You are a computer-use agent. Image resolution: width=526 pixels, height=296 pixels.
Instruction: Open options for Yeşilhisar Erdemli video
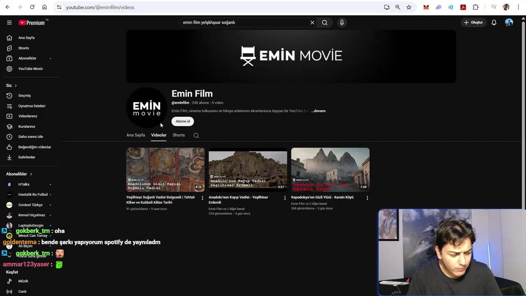click(x=285, y=198)
